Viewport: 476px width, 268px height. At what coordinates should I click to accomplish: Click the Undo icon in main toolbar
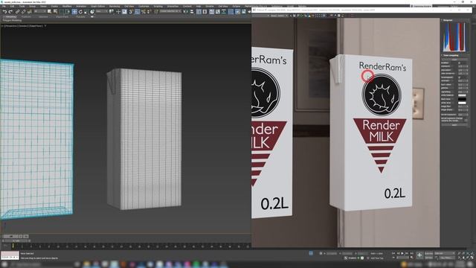5,12
